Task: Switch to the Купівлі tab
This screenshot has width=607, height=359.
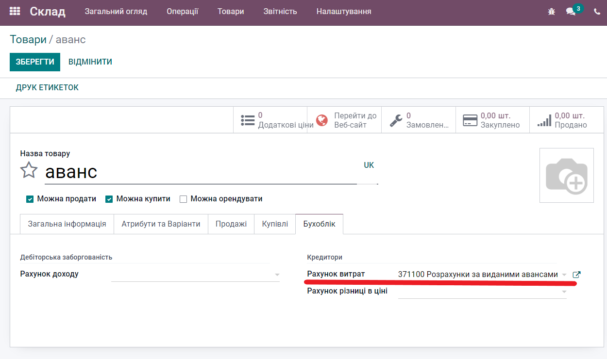Action: click(x=274, y=224)
